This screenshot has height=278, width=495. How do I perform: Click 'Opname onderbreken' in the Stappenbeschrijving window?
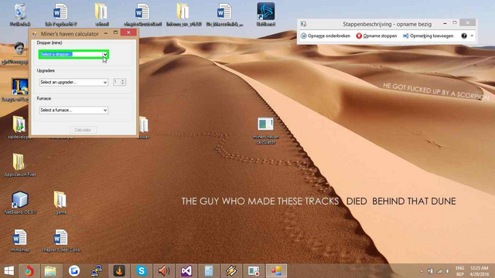click(326, 36)
